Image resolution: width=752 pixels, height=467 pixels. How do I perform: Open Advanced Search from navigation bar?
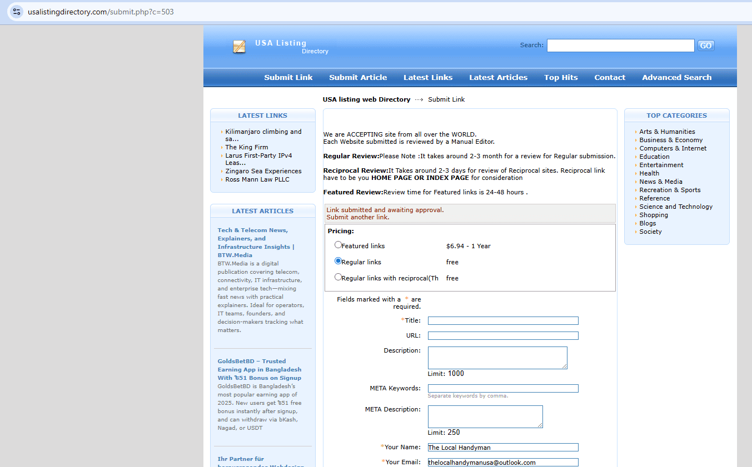pyautogui.click(x=676, y=78)
